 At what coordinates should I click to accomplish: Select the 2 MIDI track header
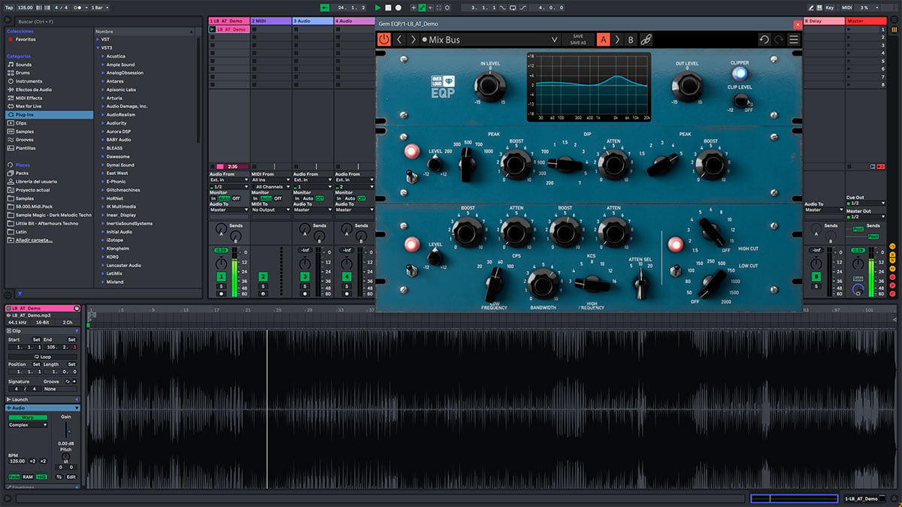(271, 21)
